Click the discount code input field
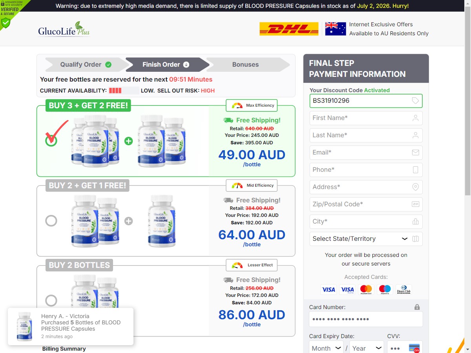 (x=366, y=101)
